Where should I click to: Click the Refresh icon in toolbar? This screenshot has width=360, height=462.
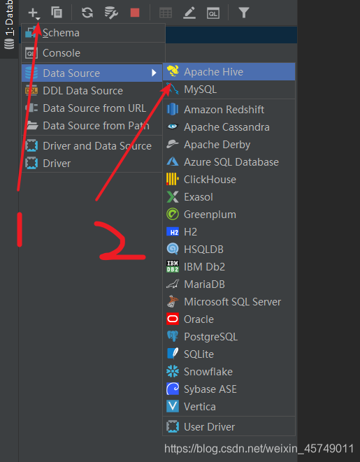point(87,13)
